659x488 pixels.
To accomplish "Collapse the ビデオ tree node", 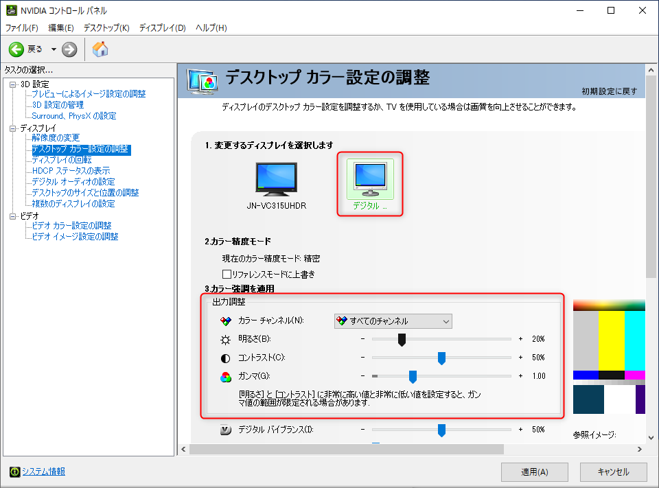I will tap(12, 216).
